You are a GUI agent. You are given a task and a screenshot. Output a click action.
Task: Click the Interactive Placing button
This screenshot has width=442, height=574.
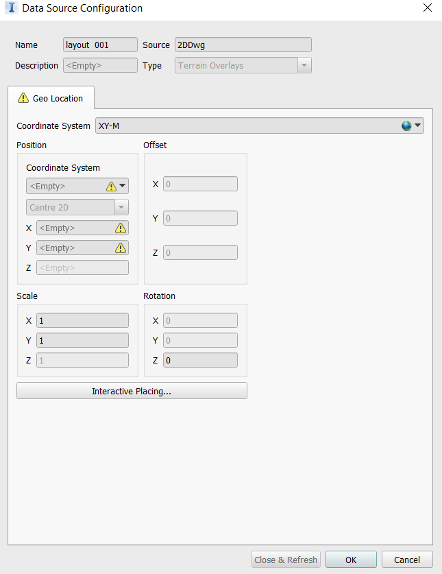(x=132, y=391)
